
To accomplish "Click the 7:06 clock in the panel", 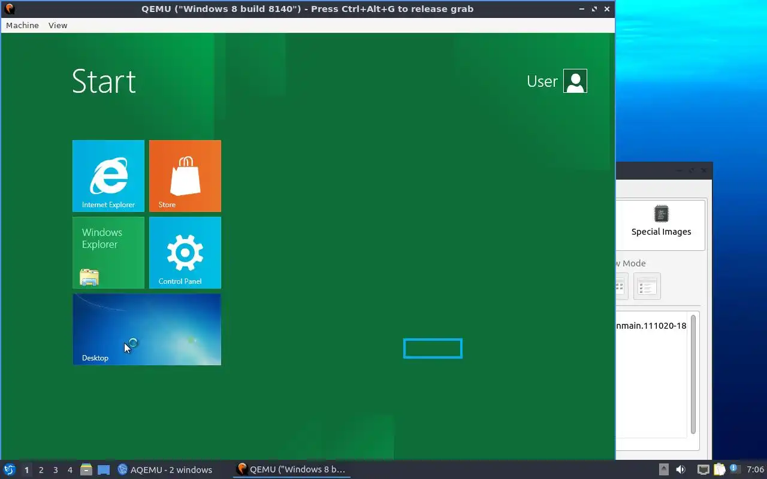I will click(755, 469).
